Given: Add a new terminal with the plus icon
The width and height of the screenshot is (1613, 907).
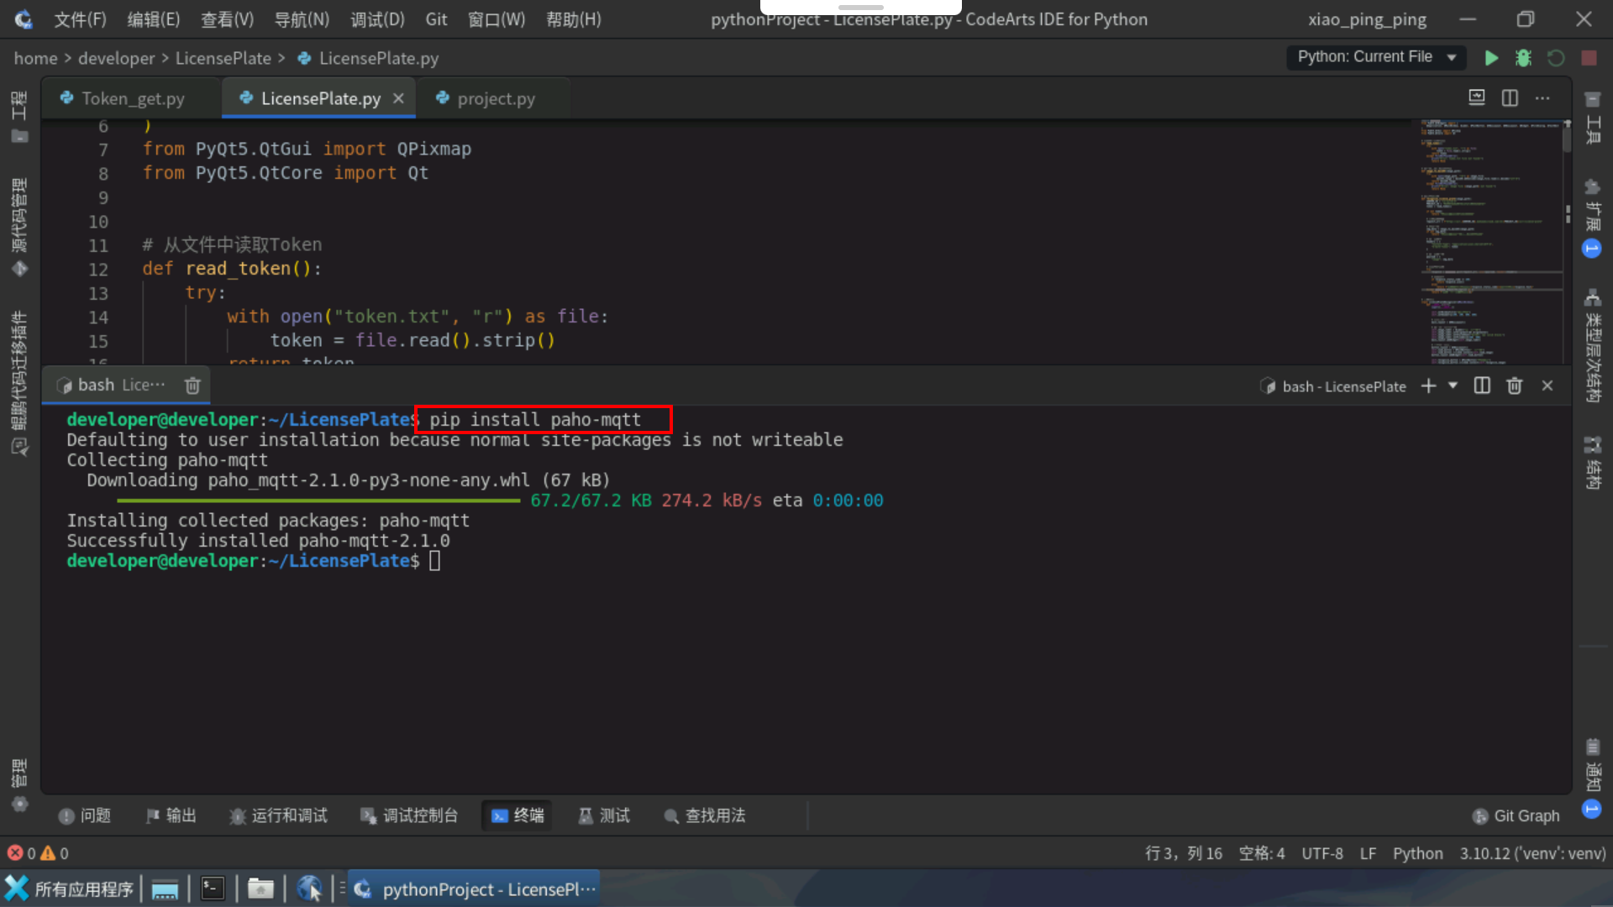Looking at the screenshot, I should point(1428,385).
